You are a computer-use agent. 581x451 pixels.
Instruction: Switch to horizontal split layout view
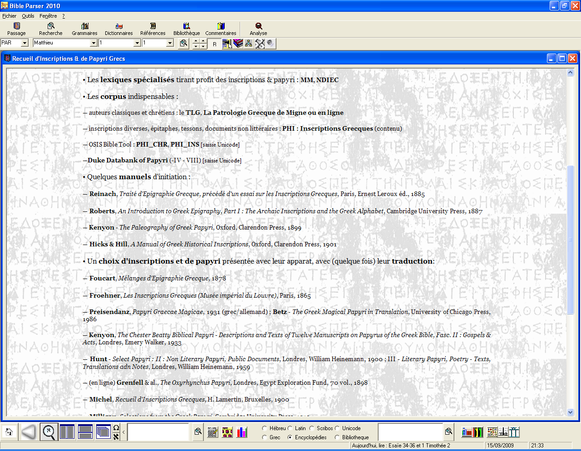[85, 432]
